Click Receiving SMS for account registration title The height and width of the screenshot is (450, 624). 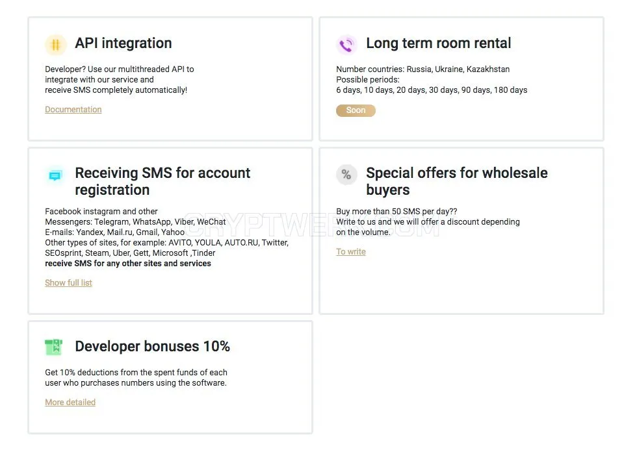click(x=162, y=181)
